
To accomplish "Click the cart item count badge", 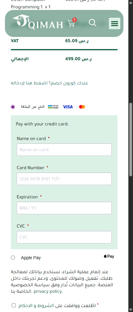I will pos(75,20).
